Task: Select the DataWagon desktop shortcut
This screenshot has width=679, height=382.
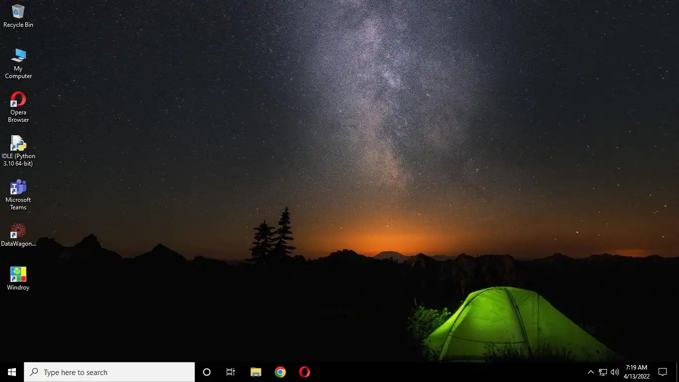Action: click(18, 235)
